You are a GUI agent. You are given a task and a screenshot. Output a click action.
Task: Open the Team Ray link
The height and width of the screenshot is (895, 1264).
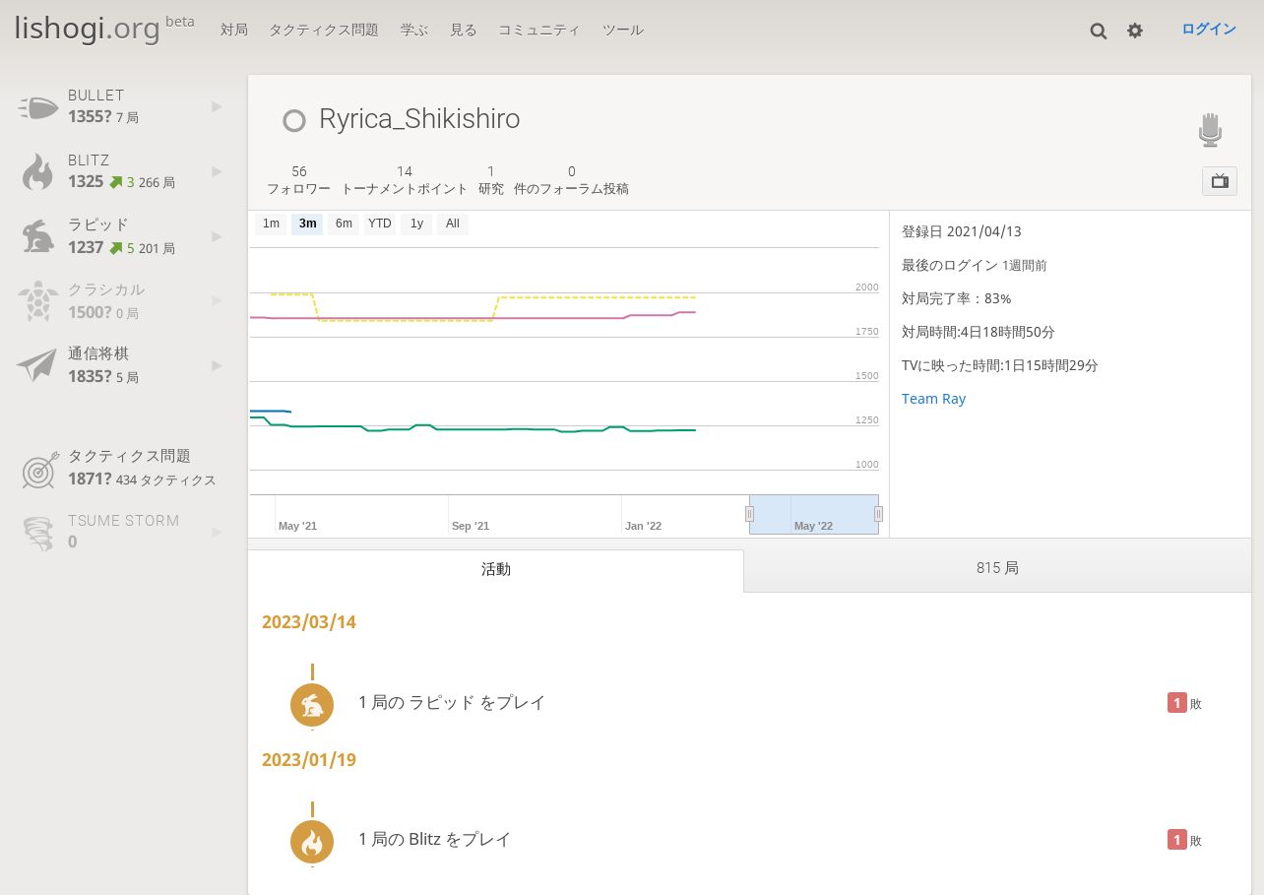933,399
